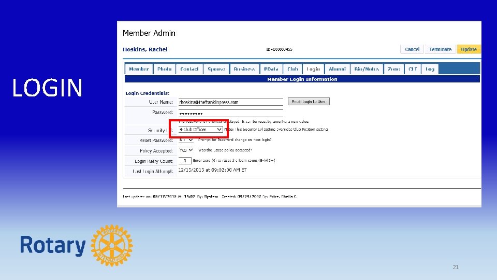Open the Contact tab
Viewport: 497px width, 280px height.
coord(189,69)
